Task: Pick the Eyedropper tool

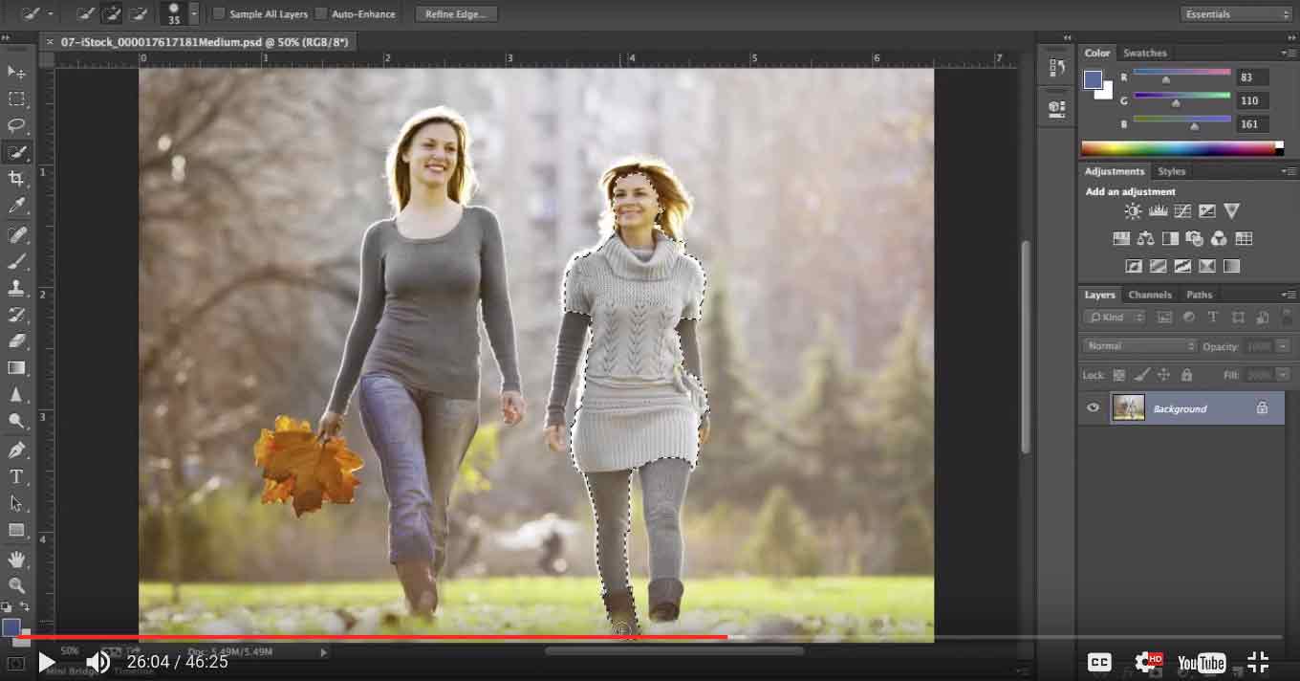Action: [x=17, y=205]
